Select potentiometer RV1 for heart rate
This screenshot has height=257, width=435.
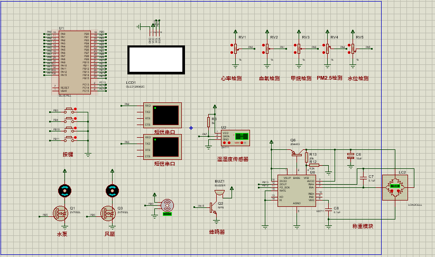(x=236, y=49)
